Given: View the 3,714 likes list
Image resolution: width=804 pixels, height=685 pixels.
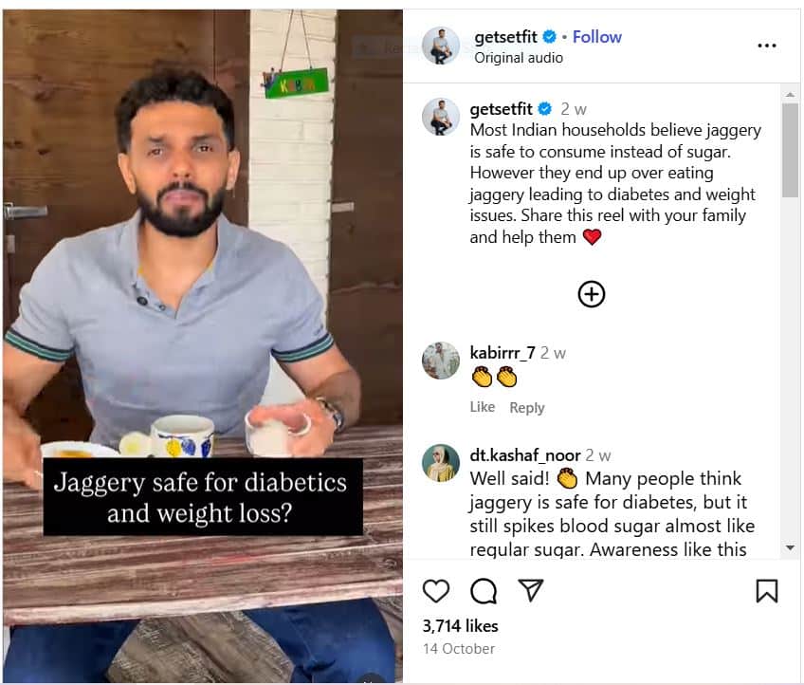Looking at the screenshot, I should [x=460, y=626].
